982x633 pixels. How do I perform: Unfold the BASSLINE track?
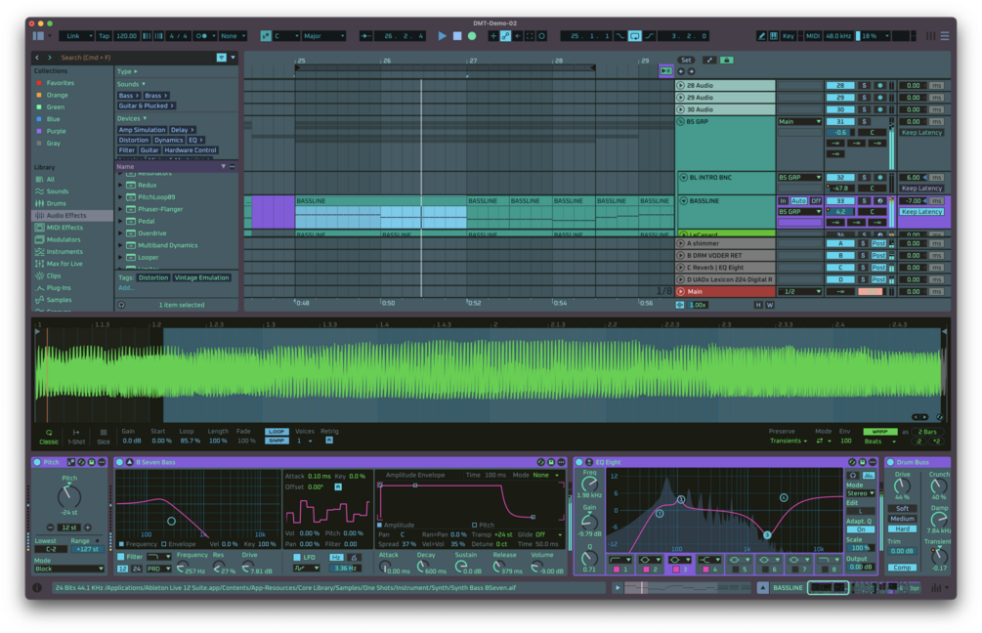(683, 201)
